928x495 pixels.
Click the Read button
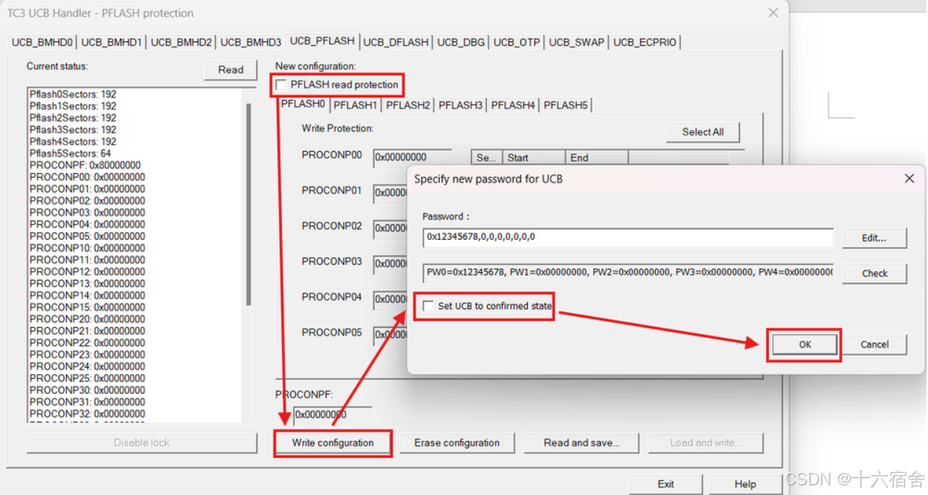(x=231, y=70)
